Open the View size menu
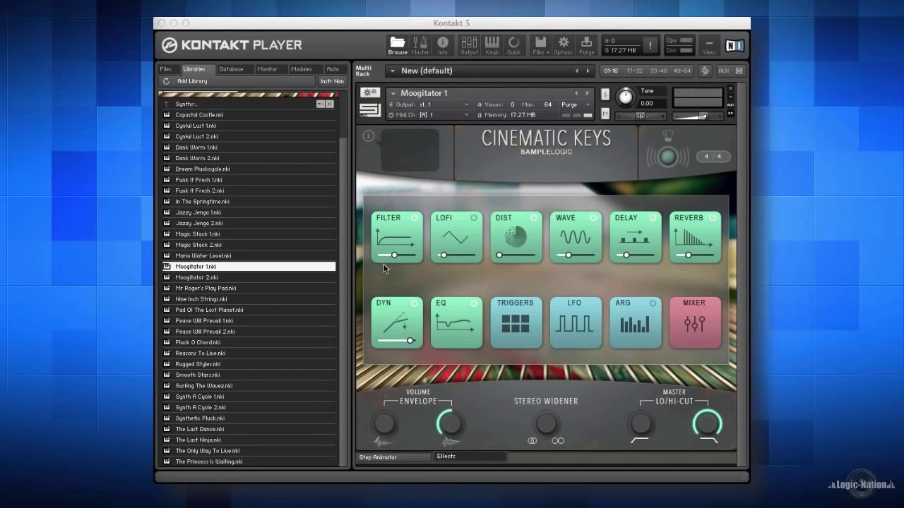The image size is (904, 508). point(709,46)
